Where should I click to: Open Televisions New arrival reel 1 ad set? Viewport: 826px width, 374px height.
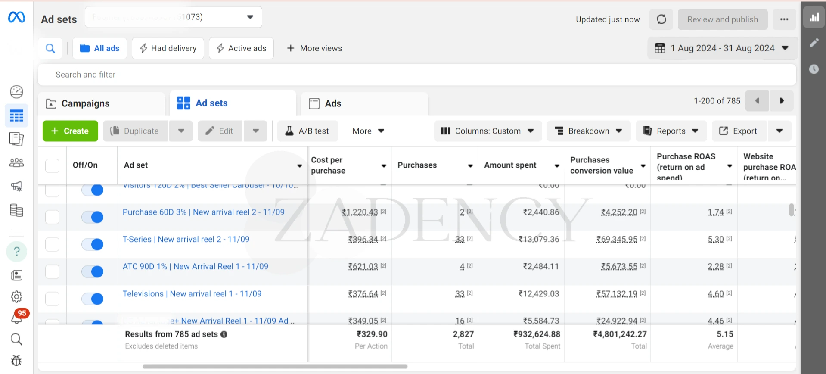click(x=192, y=294)
